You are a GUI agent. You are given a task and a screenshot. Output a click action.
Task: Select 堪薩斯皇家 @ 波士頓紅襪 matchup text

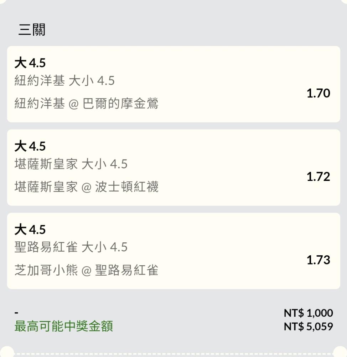point(86,187)
